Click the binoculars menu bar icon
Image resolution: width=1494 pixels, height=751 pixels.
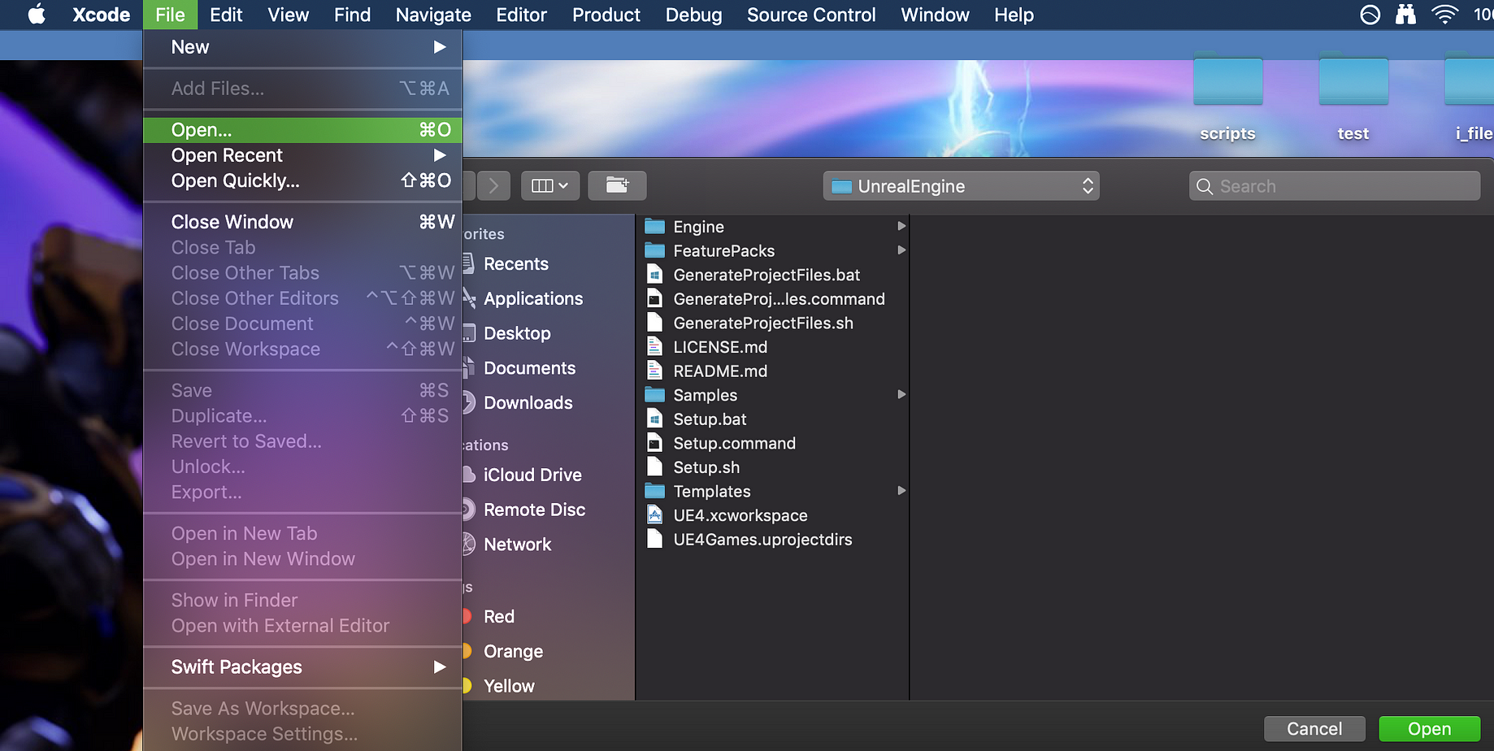pyautogui.click(x=1405, y=15)
